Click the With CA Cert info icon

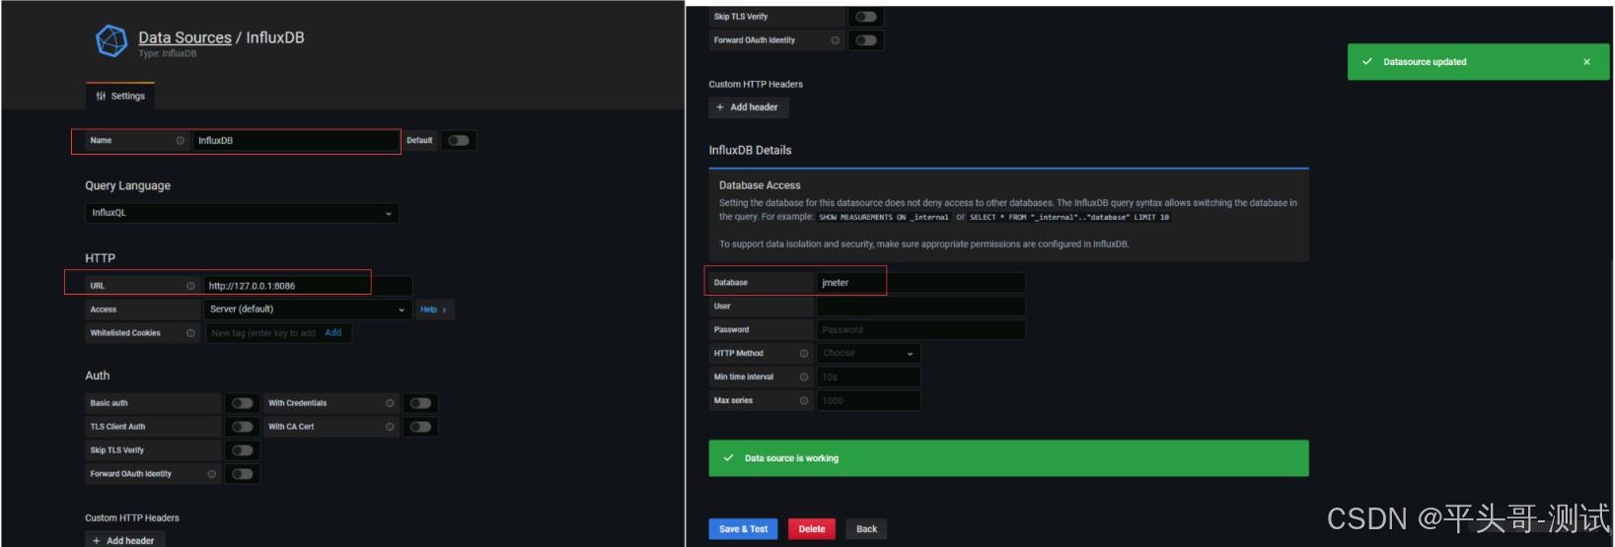tap(390, 427)
